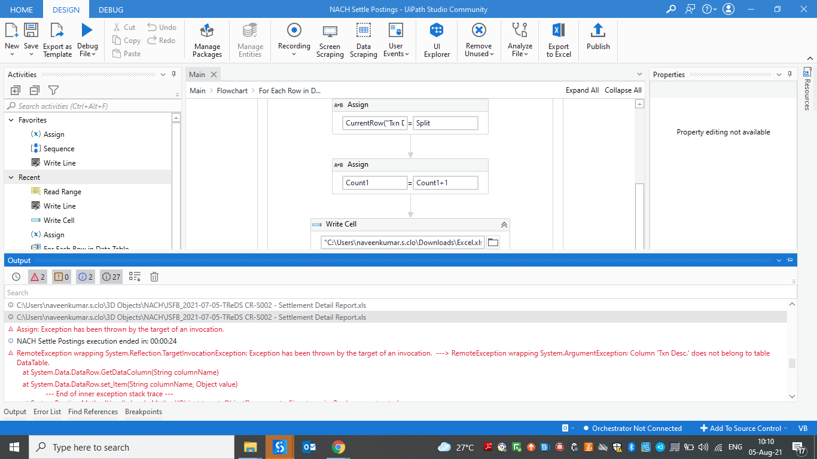Click the designer vertical scrollbar thumb

click(x=639, y=215)
